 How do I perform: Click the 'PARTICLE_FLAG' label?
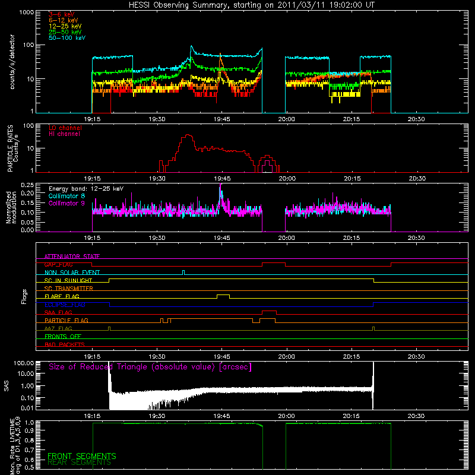(66, 320)
